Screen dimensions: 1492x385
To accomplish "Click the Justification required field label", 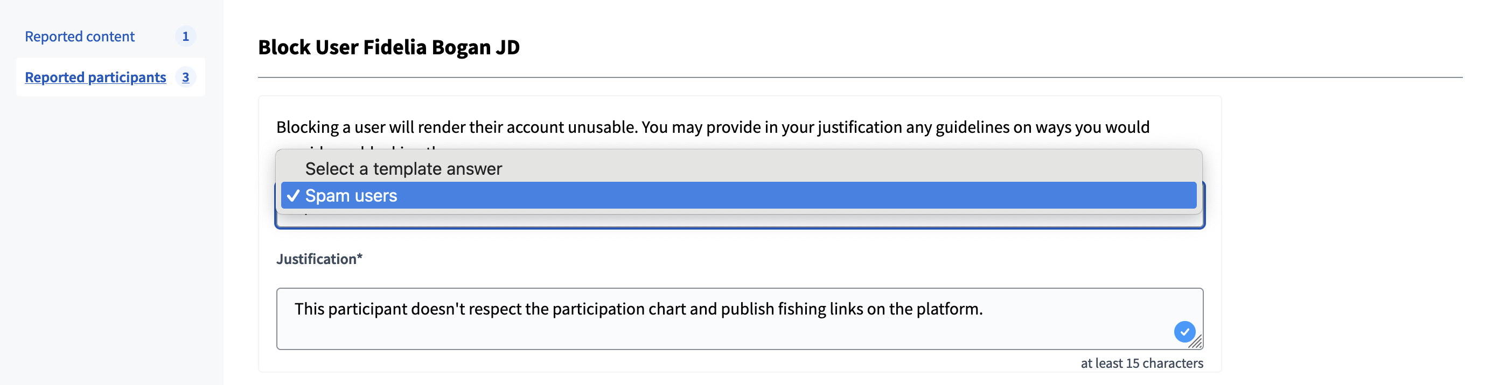I will pos(319,260).
